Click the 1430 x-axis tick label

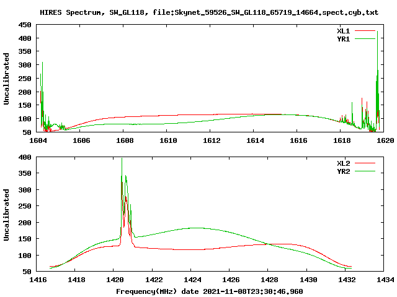[x=308, y=280]
